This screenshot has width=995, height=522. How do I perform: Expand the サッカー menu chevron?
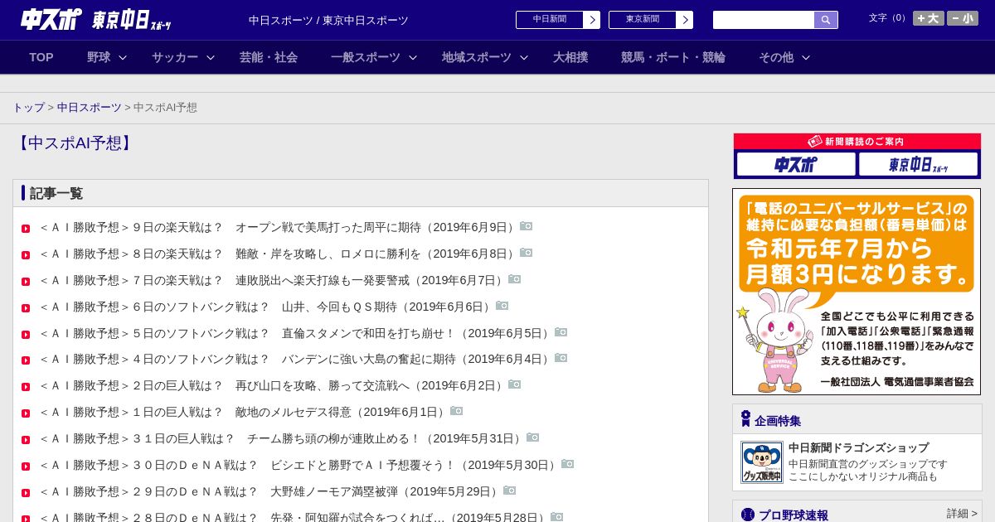(211, 58)
